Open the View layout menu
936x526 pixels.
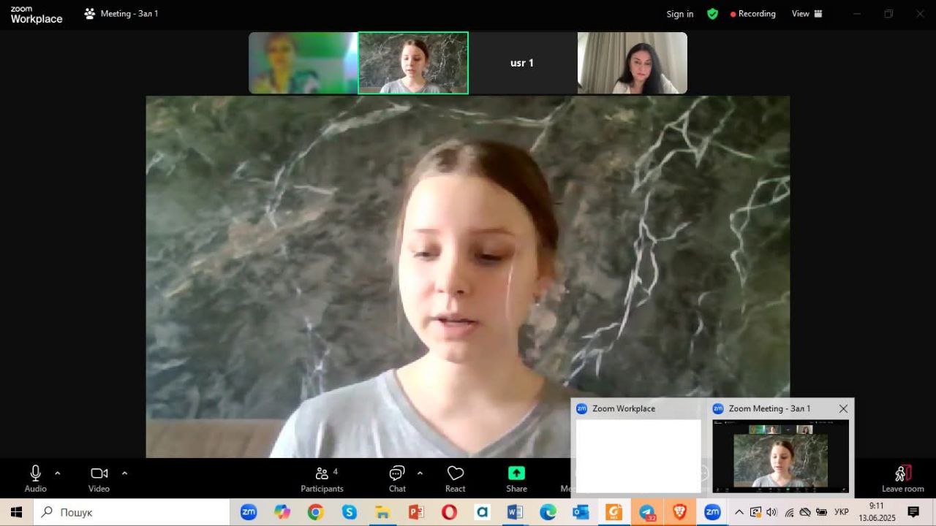coord(807,14)
